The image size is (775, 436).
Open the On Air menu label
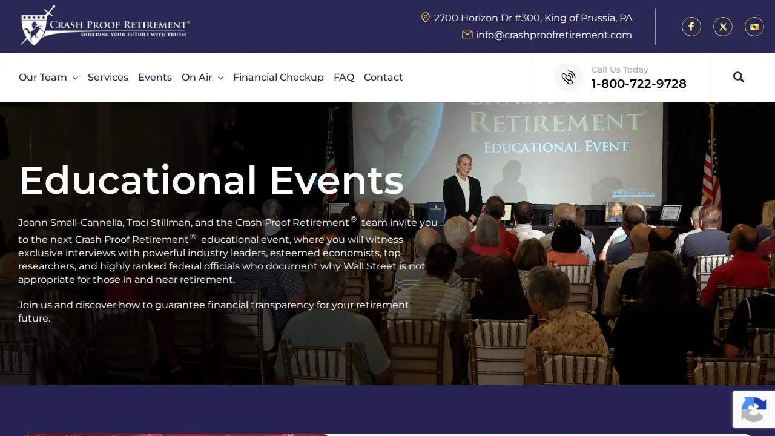point(197,77)
